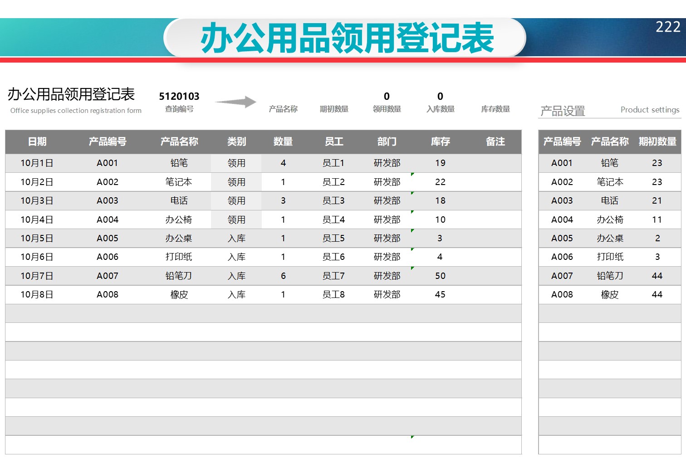Select the 日期 column header
This screenshot has height=473, width=686.
(x=37, y=141)
